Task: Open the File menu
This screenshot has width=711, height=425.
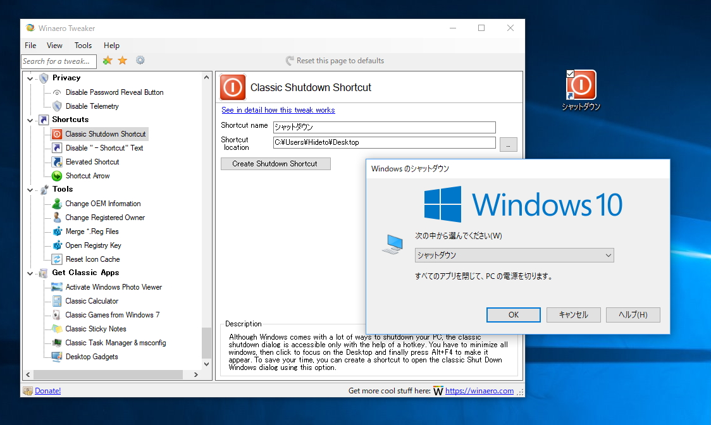Action: (30, 46)
